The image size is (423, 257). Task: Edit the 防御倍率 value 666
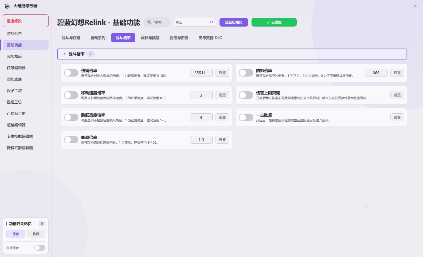[376, 73]
